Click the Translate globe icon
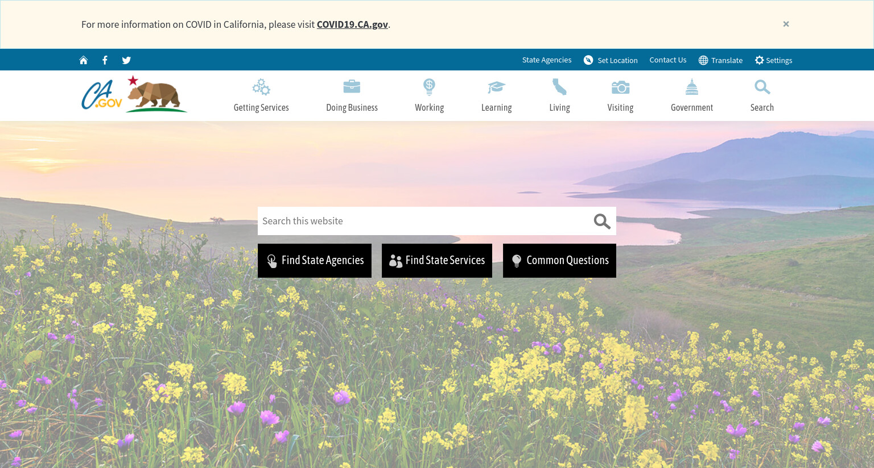 (703, 60)
